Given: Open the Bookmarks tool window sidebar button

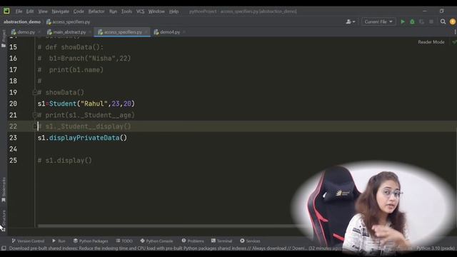Looking at the screenshot, I should pyautogui.click(x=4, y=189).
